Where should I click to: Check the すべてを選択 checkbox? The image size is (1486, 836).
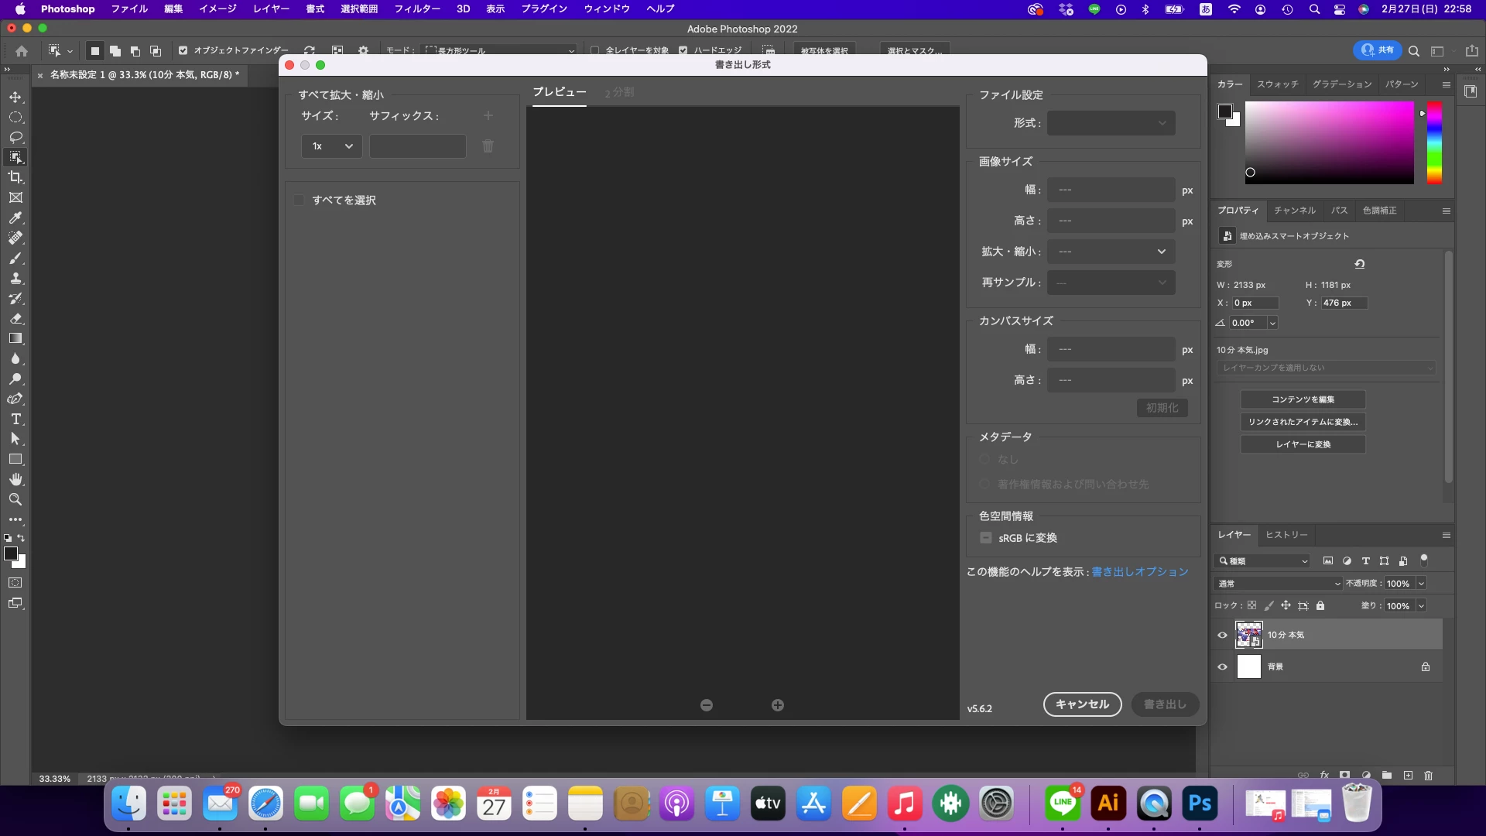coord(300,200)
